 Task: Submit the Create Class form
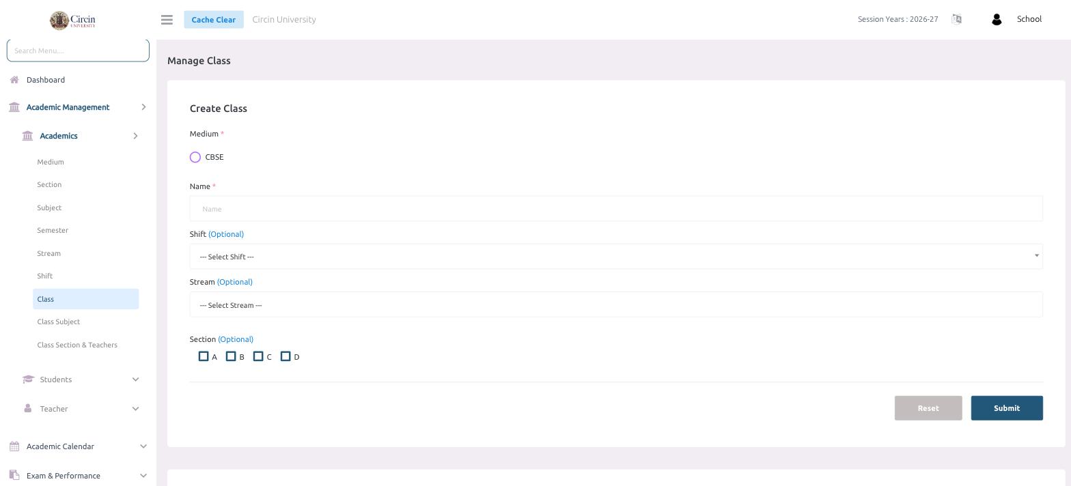(1007, 408)
